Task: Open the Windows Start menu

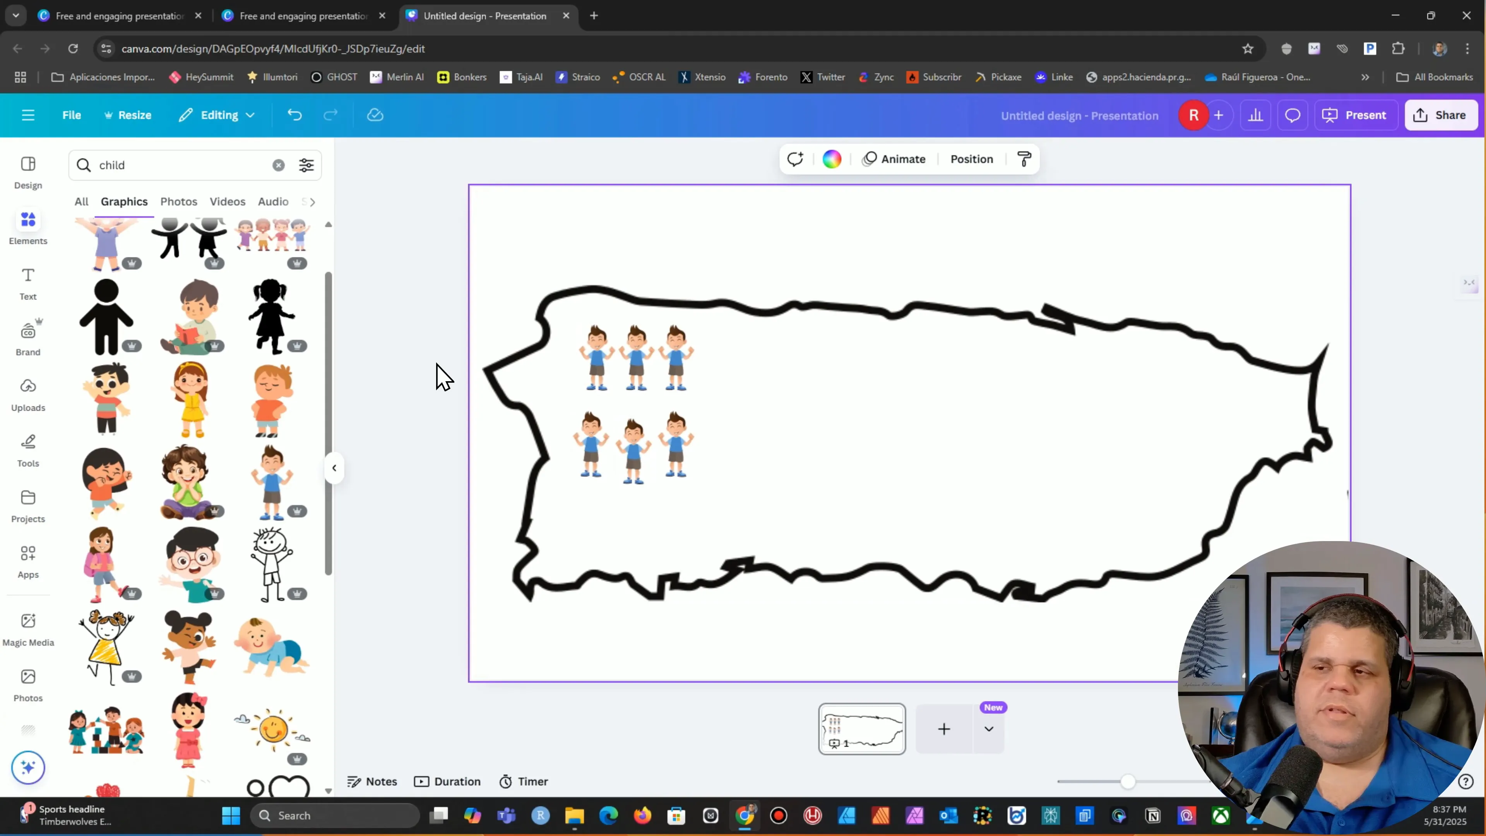Action: pyautogui.click(x=231, y=815)
